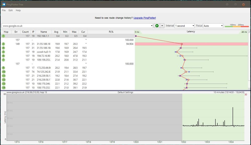This screenshot has width=251, height=145.
Task: Click the 13:23 timeline graph marker
Action: [208, 142]
